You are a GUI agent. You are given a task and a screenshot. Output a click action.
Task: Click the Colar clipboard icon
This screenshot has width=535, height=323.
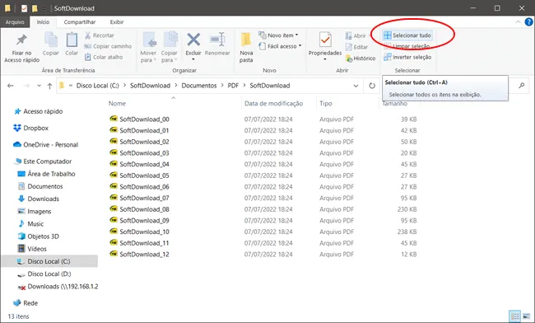point(72,40)
